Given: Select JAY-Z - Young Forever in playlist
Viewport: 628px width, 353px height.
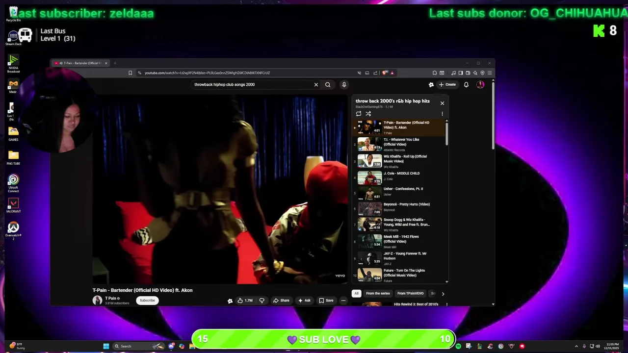Looking at the screenshot, I should coord(399,258).
